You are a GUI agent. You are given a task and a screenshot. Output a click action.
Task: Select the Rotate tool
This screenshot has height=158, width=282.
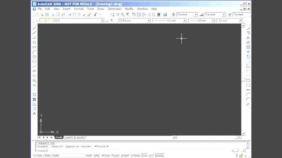tap(248, 57)
